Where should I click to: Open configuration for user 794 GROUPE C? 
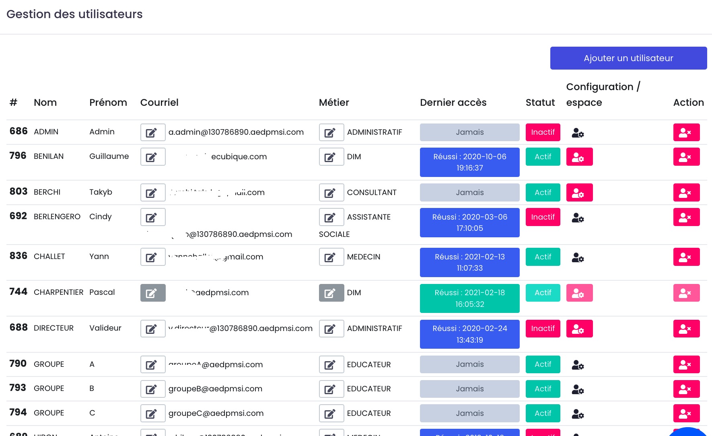tap(578, 413)
